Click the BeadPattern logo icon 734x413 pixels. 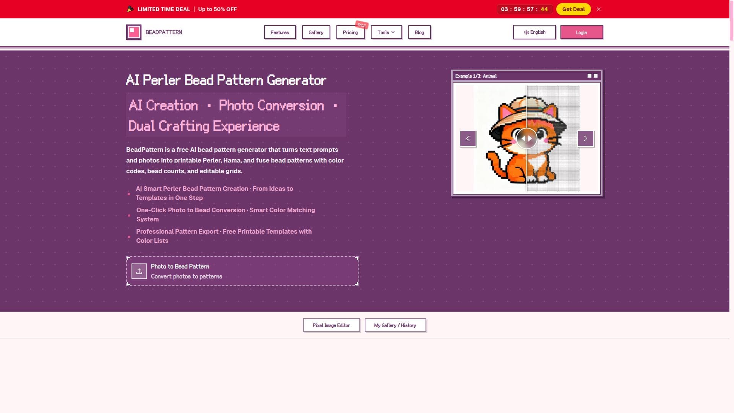(x=134, y=32)
